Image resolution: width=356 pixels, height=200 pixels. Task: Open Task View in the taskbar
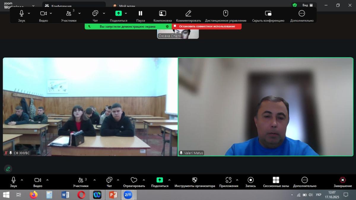click(18, 195)
